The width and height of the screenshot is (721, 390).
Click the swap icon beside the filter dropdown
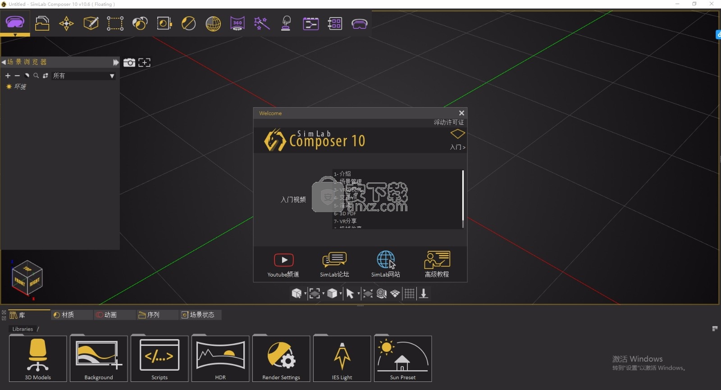tap(46, 76)
